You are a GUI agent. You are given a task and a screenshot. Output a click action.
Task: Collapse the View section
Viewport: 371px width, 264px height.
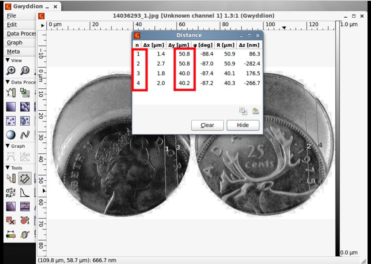pos(8,60)
